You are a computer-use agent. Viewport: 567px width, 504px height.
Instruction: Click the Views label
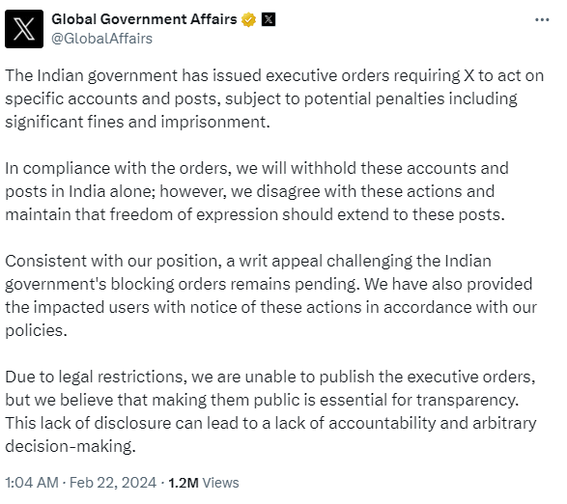click(220, 483)
